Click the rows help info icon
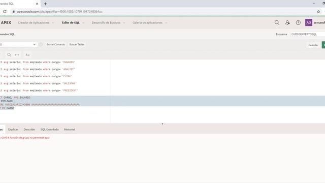Image resolution: width=325 pixels, height=183 pixels. tap(41, 44)
